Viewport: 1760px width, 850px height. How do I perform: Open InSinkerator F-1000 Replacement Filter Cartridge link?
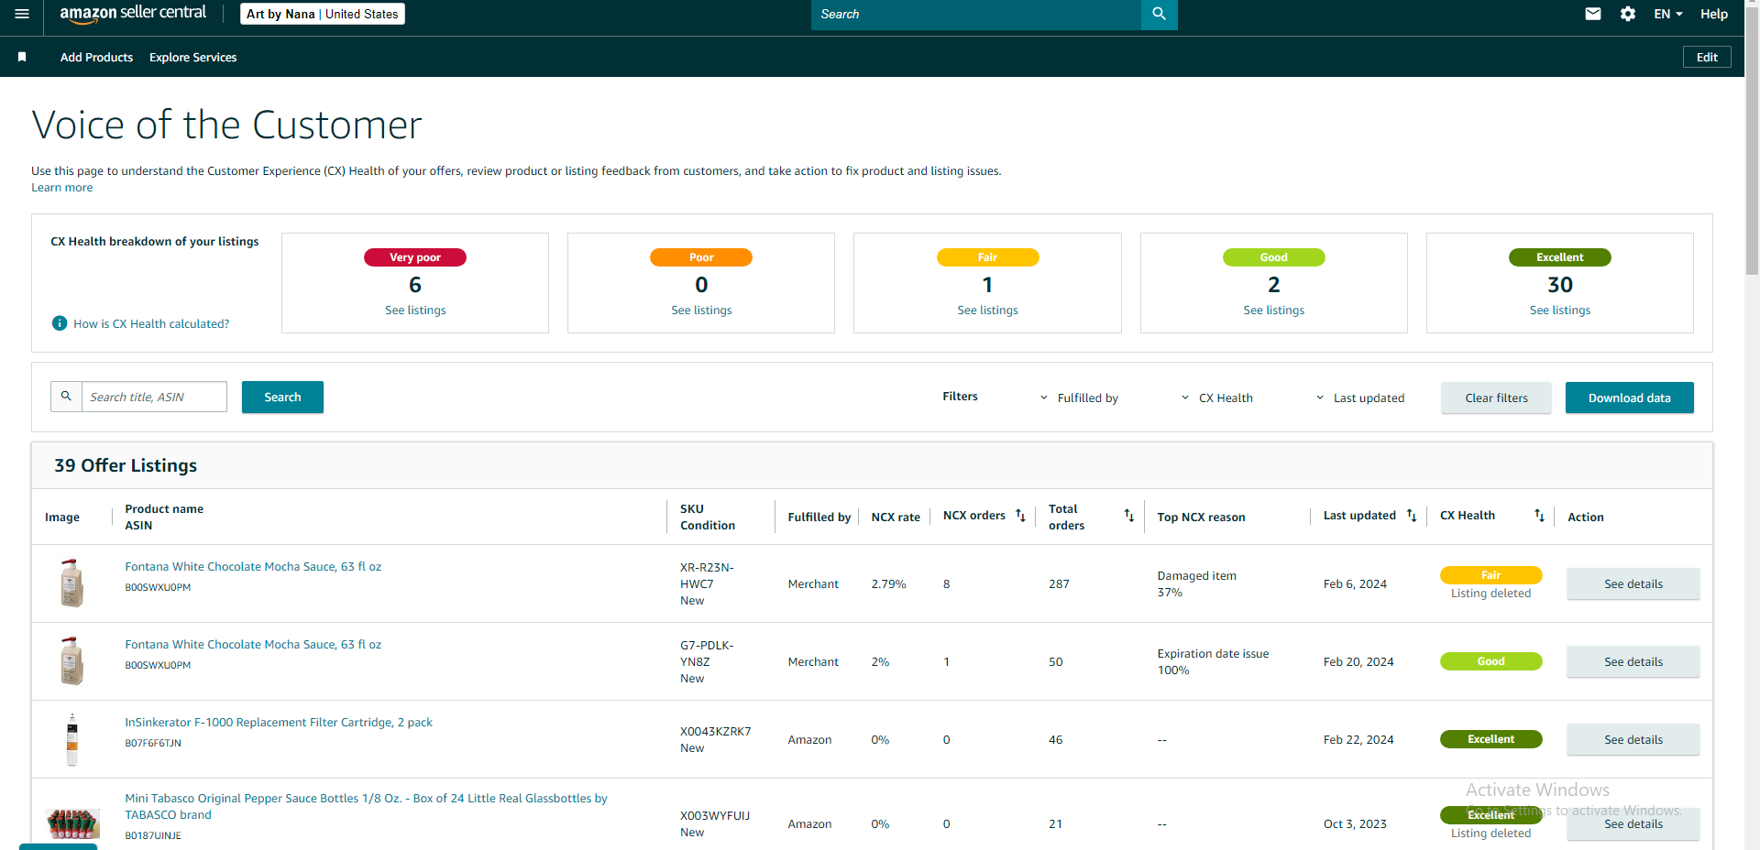click(279, 723)
